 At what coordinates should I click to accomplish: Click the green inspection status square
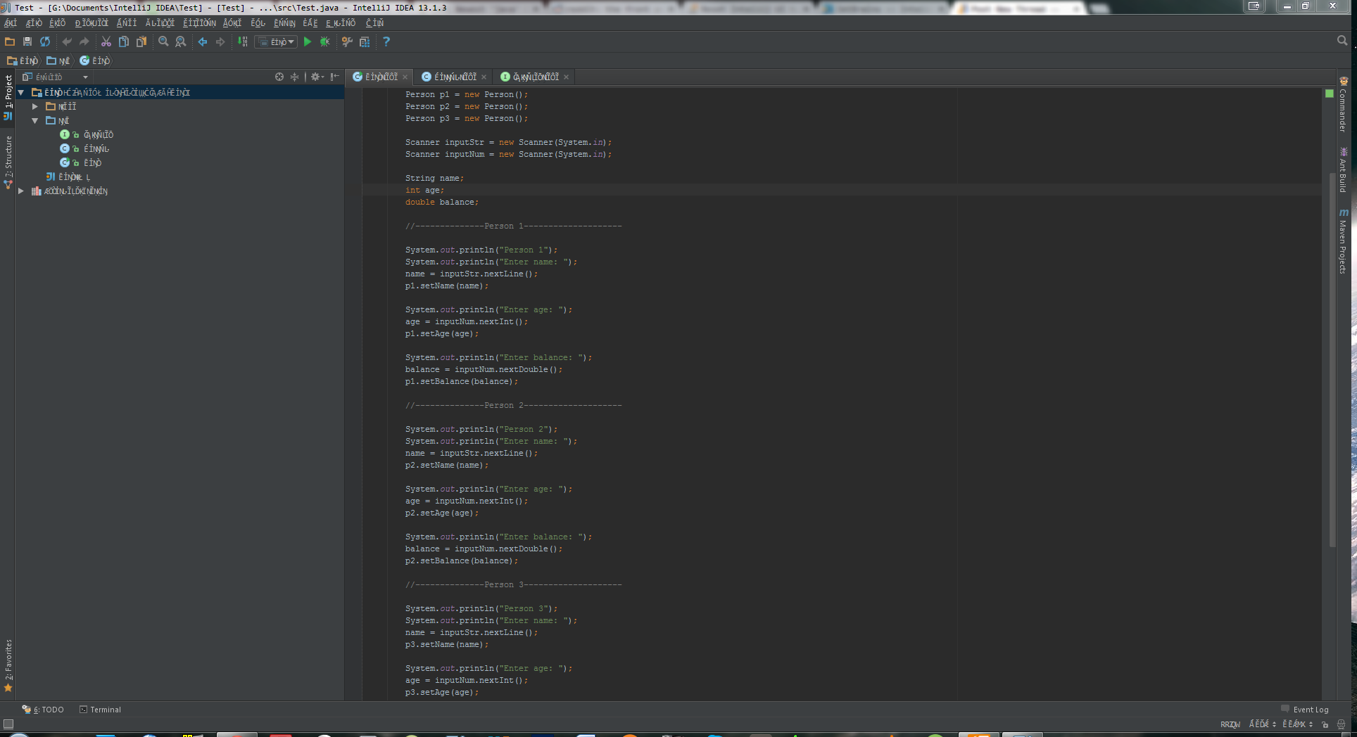[x=1330, y=94]
